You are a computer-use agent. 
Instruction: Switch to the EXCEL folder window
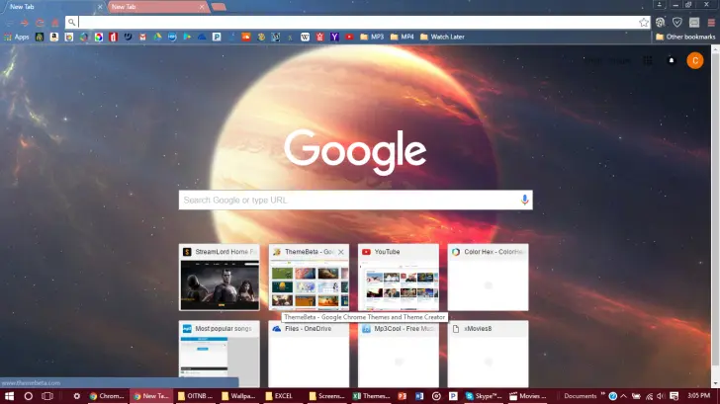click(x=281, y=396)
